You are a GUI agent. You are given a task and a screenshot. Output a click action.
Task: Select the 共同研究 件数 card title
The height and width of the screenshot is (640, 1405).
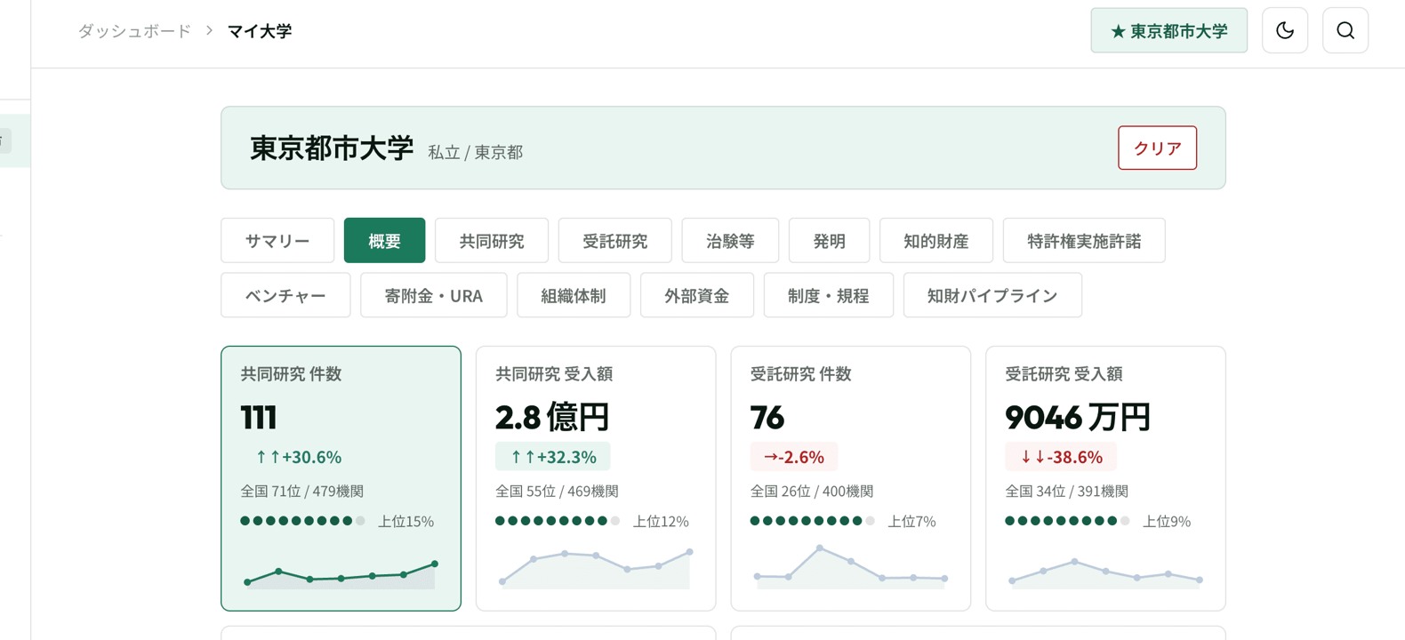(x=291, y=374)
